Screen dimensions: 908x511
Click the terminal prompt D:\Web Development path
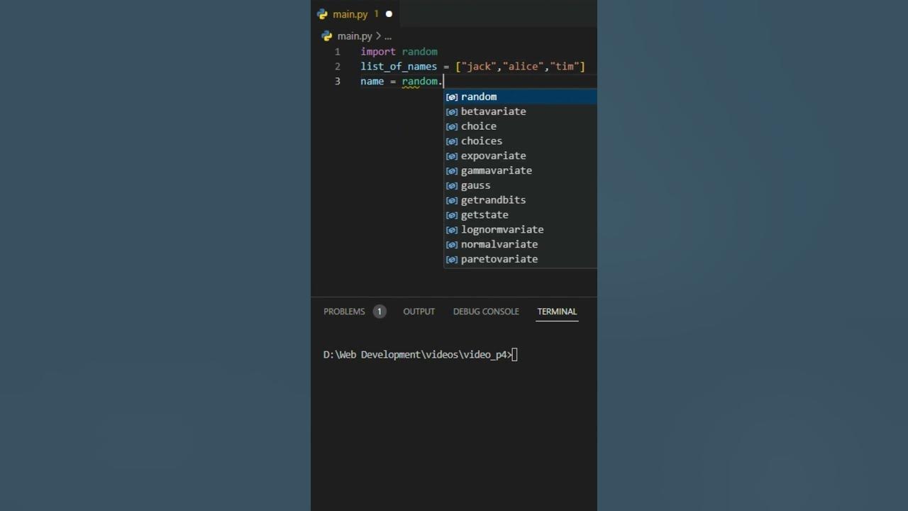point(418,355)
